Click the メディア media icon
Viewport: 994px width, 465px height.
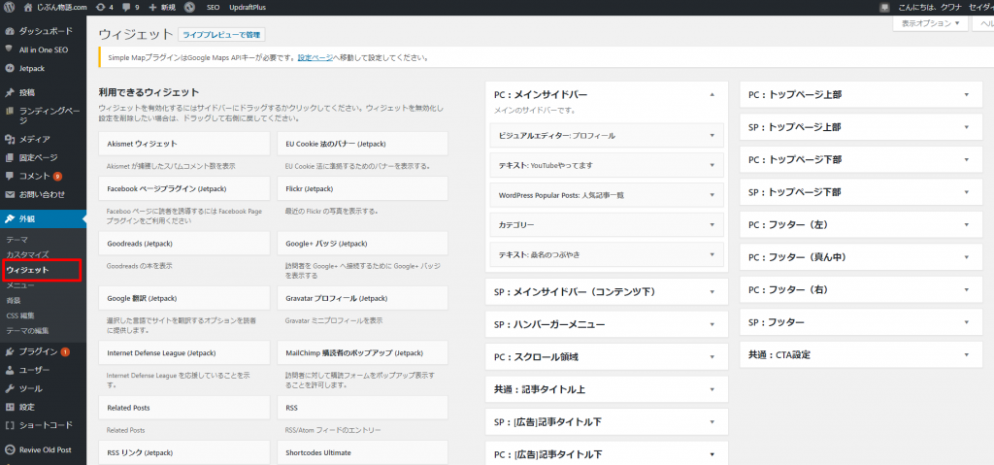click(x=9, y=139)
